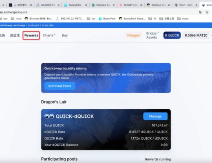Click the 1inch tab favicon
The width and height of the screenshot is (212, 163).
tap(176, 5)
